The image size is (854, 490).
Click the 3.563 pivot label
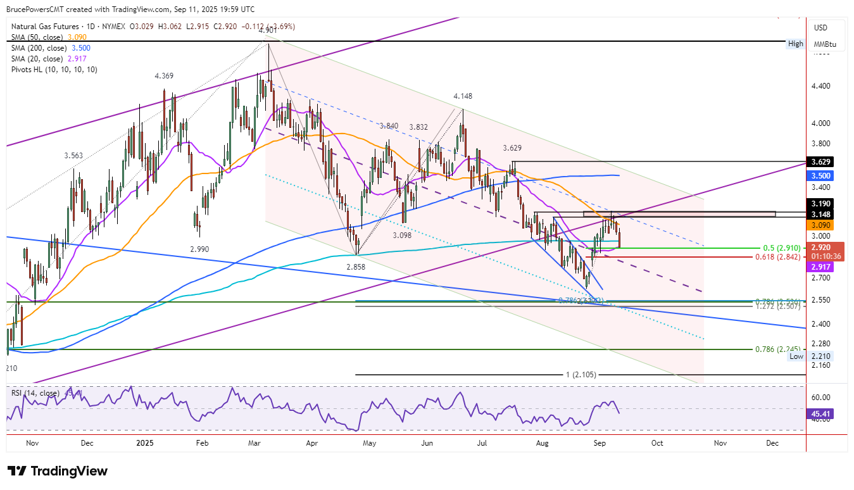click(74, 155)
